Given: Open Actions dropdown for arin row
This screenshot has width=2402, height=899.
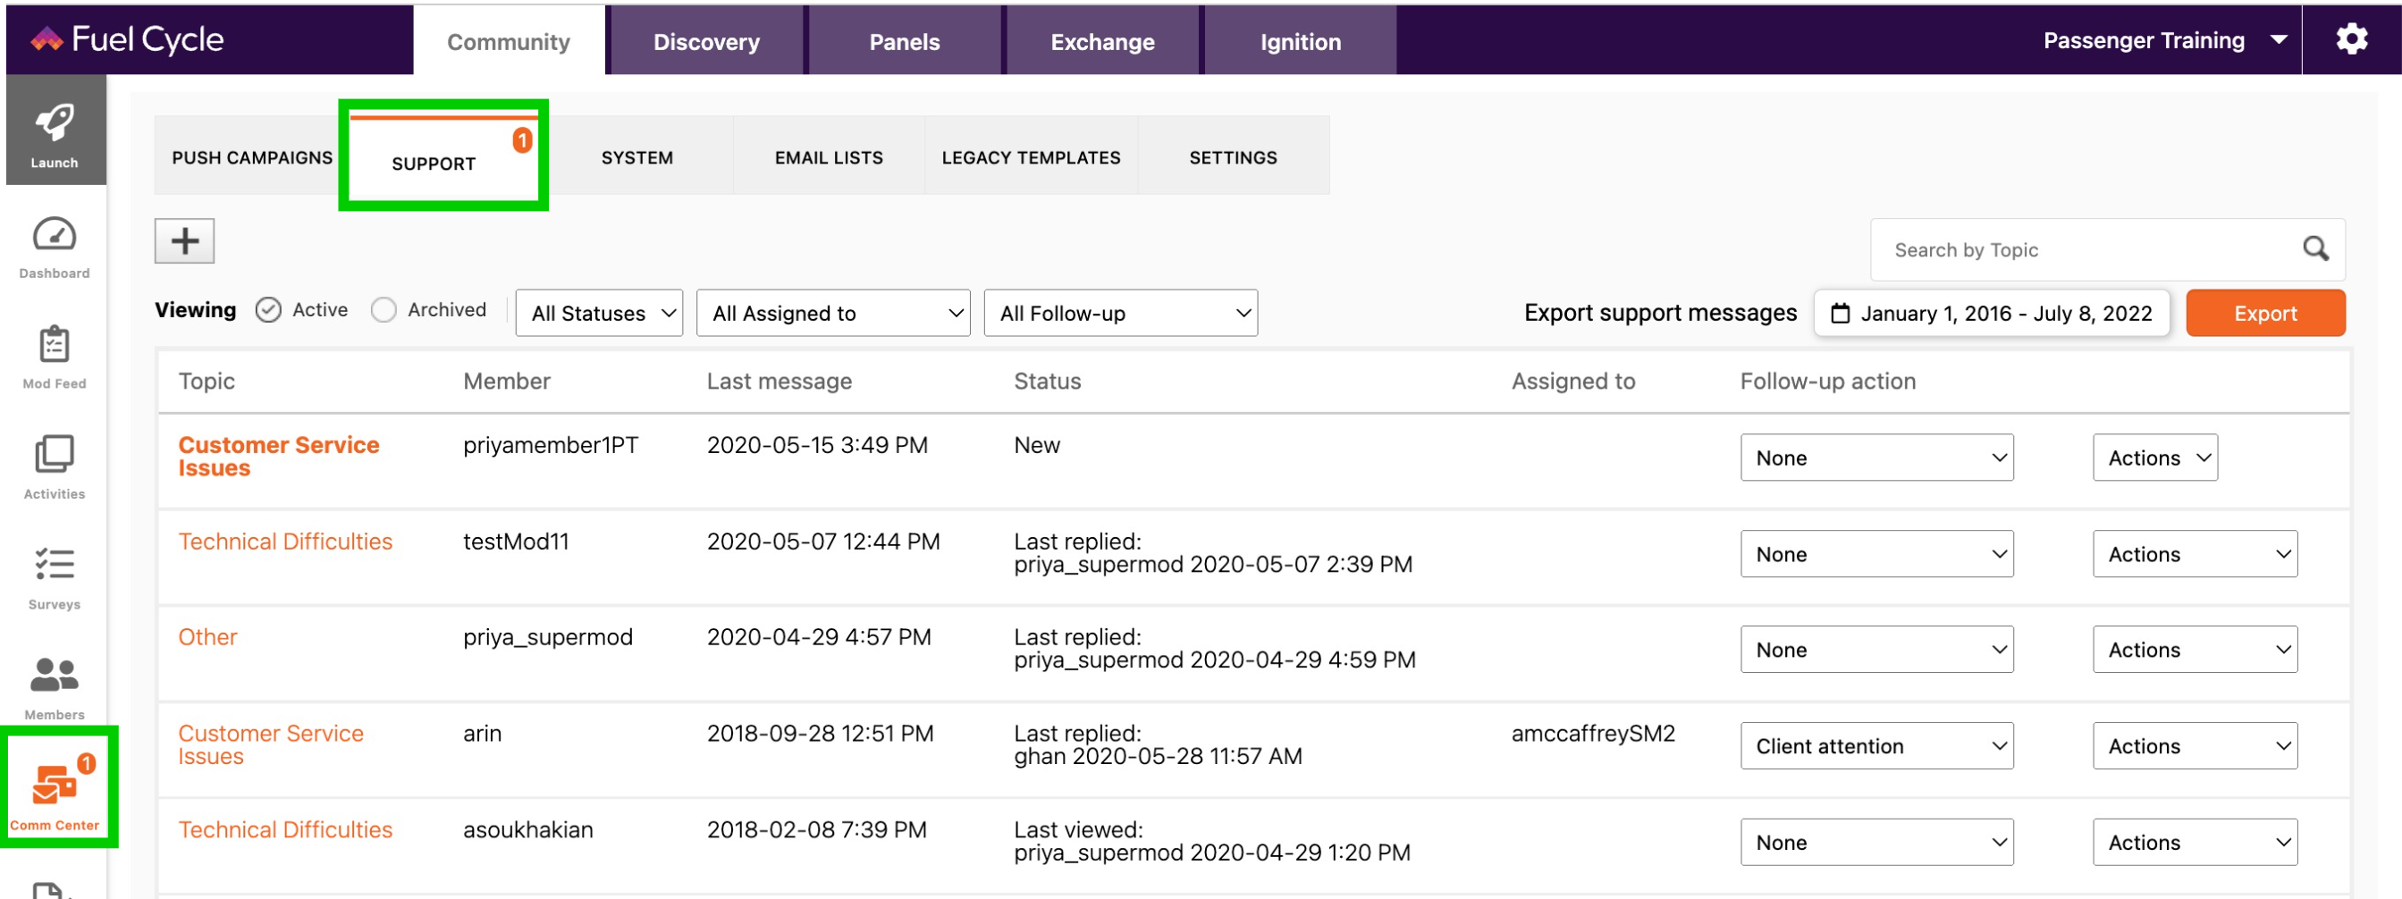Looking at the screenshot, I should click(2195, 746).
